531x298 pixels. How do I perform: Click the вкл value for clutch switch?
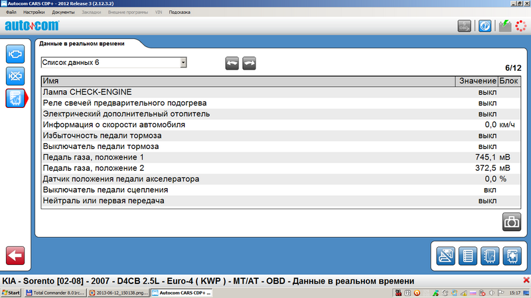[x=490, y=189]
